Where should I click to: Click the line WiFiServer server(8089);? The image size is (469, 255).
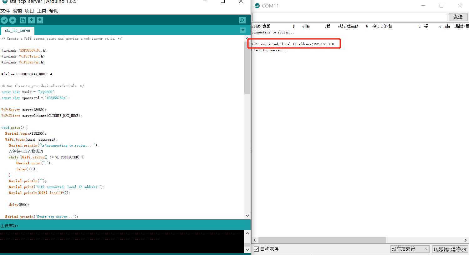click(x=24, y=110)
